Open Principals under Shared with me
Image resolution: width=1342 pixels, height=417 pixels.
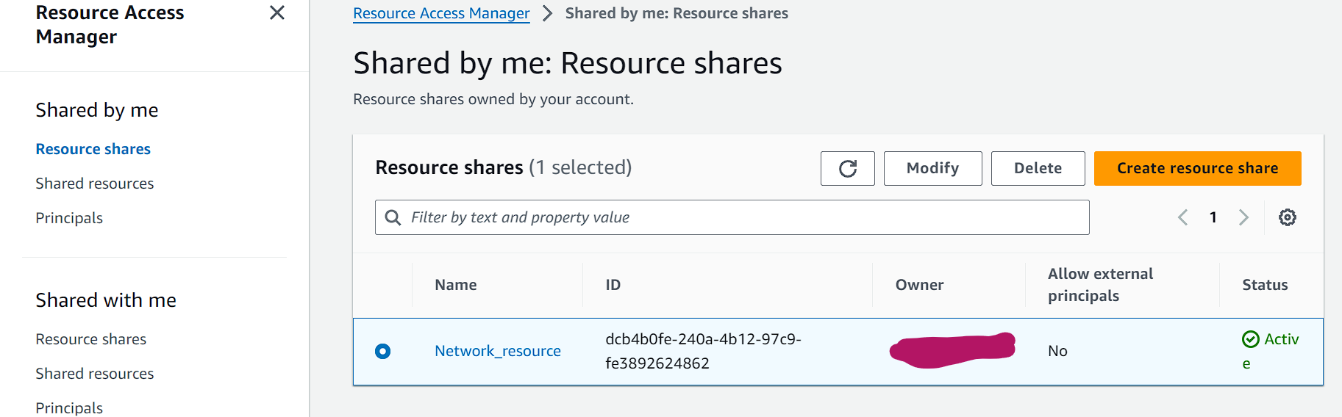(x=69, y=407)
